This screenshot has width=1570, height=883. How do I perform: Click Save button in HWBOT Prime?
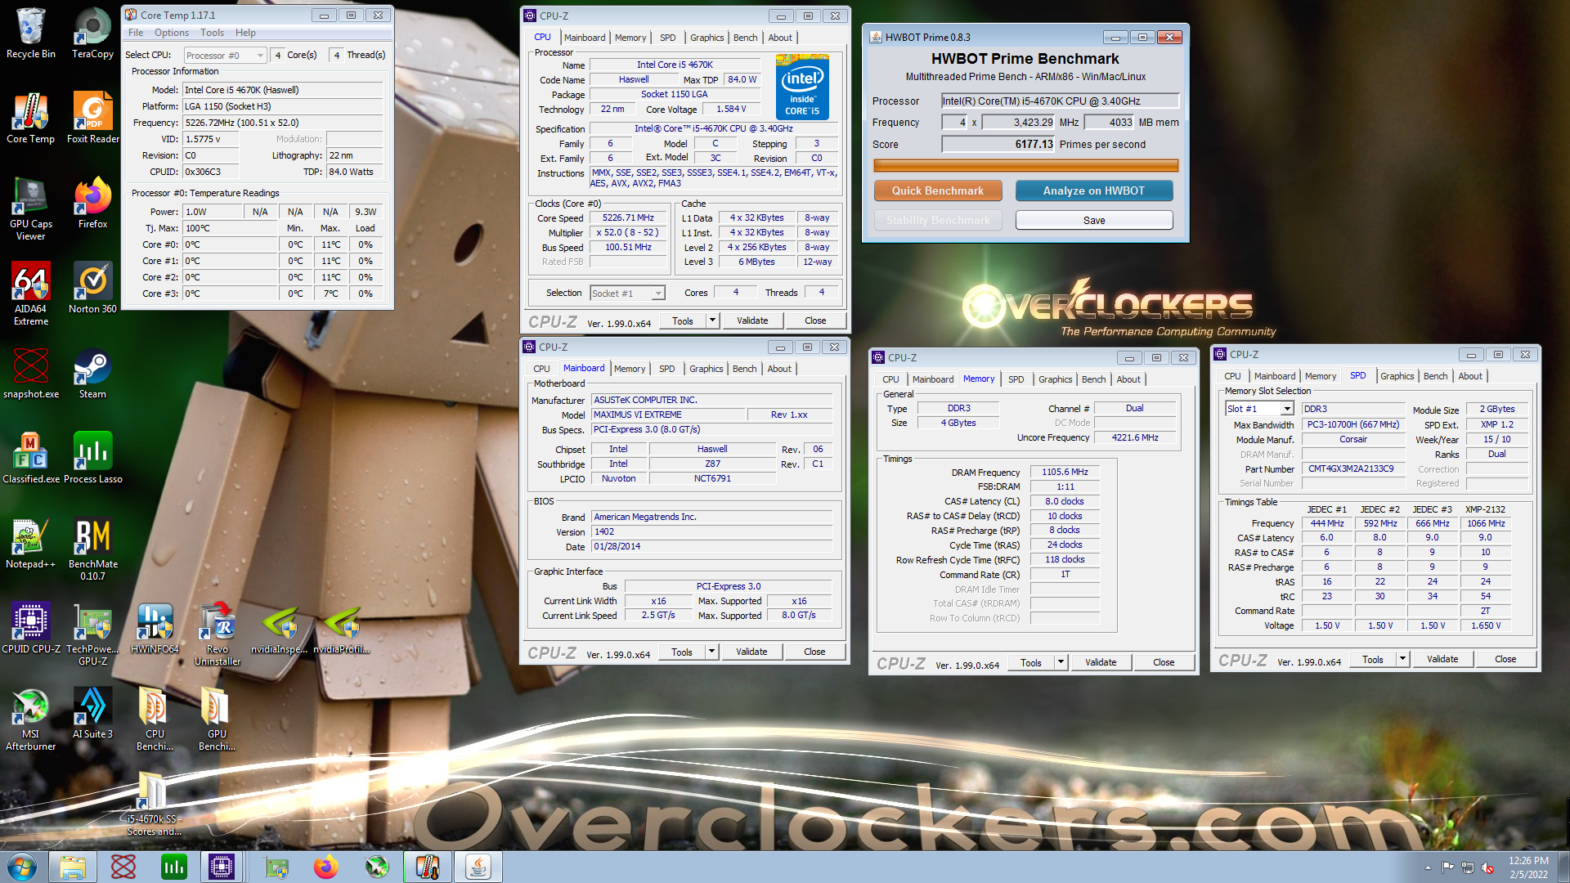tap(1093, 220)
